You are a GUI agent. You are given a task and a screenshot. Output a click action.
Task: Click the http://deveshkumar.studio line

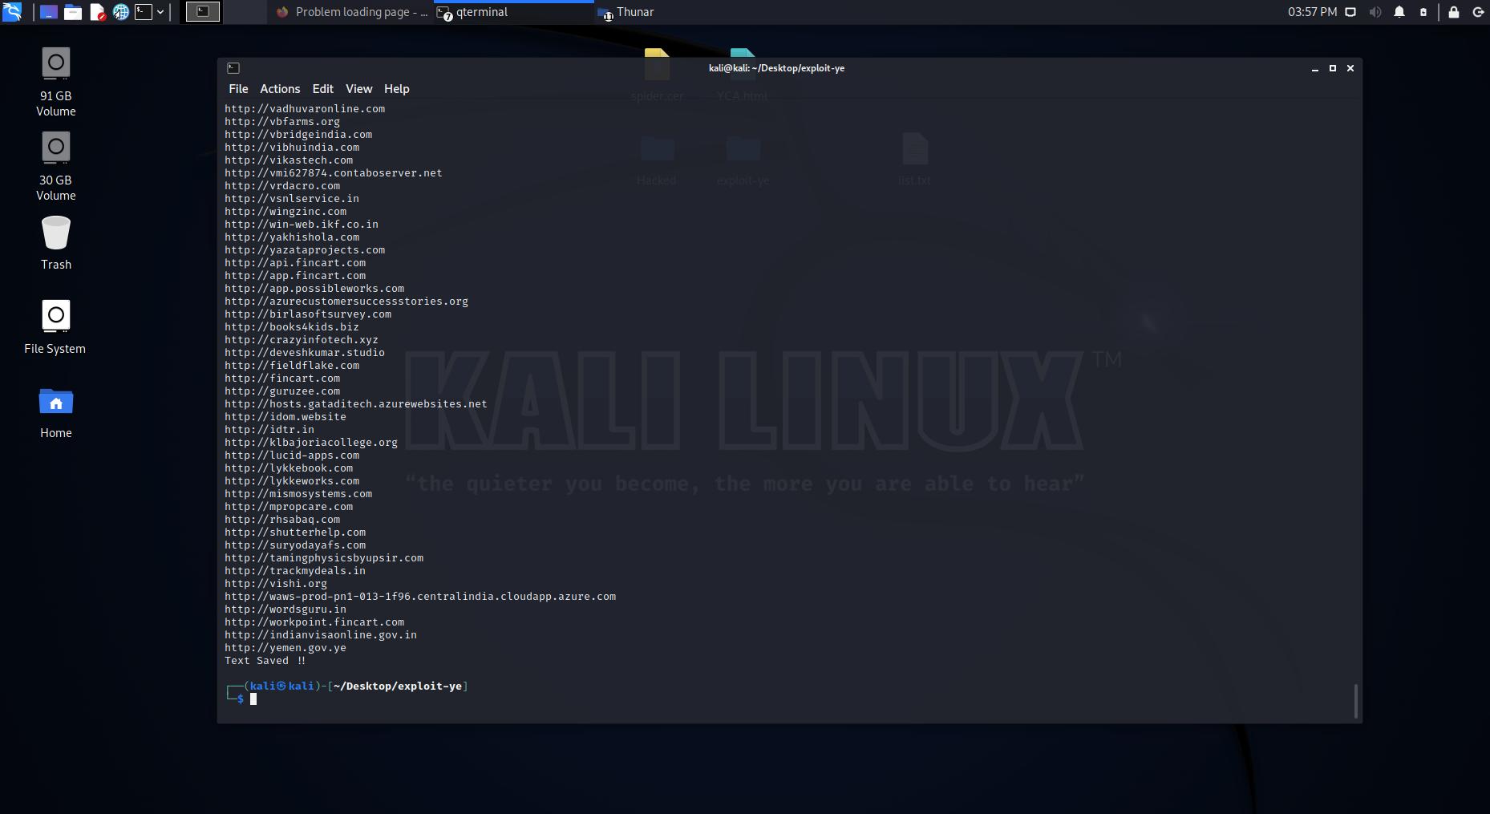[305, 353]
